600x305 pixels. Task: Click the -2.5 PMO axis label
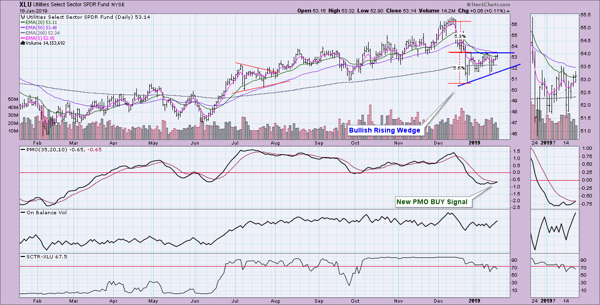click(515, 207)
